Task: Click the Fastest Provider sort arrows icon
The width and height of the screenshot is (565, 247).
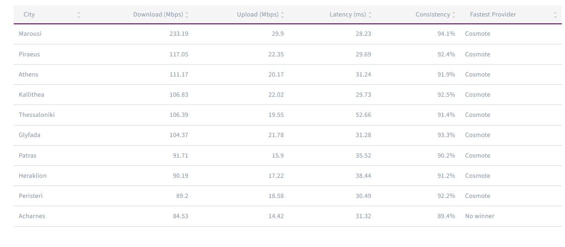Action: [555, 15]
